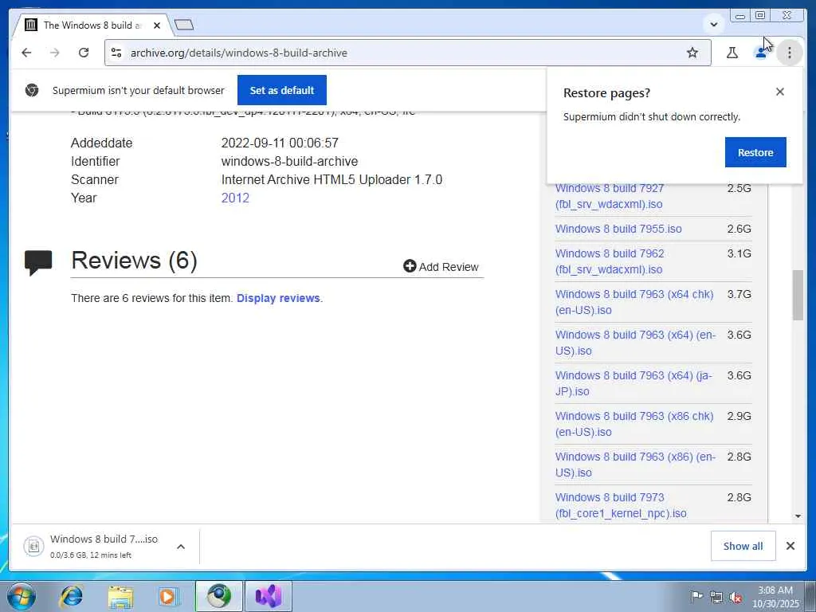816x612 pixels.
Task: Close the downloads bar
Action: pyautogui.click(x=790, y=546)
